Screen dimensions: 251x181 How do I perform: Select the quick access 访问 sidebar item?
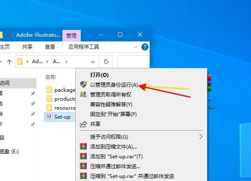[x=18, y=83]
